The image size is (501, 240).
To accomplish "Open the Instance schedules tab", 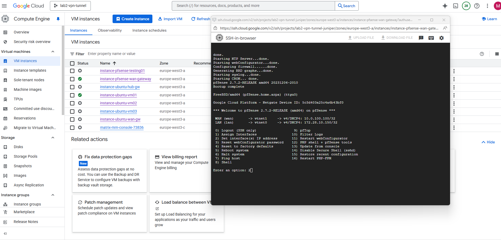I will [149, 30].
